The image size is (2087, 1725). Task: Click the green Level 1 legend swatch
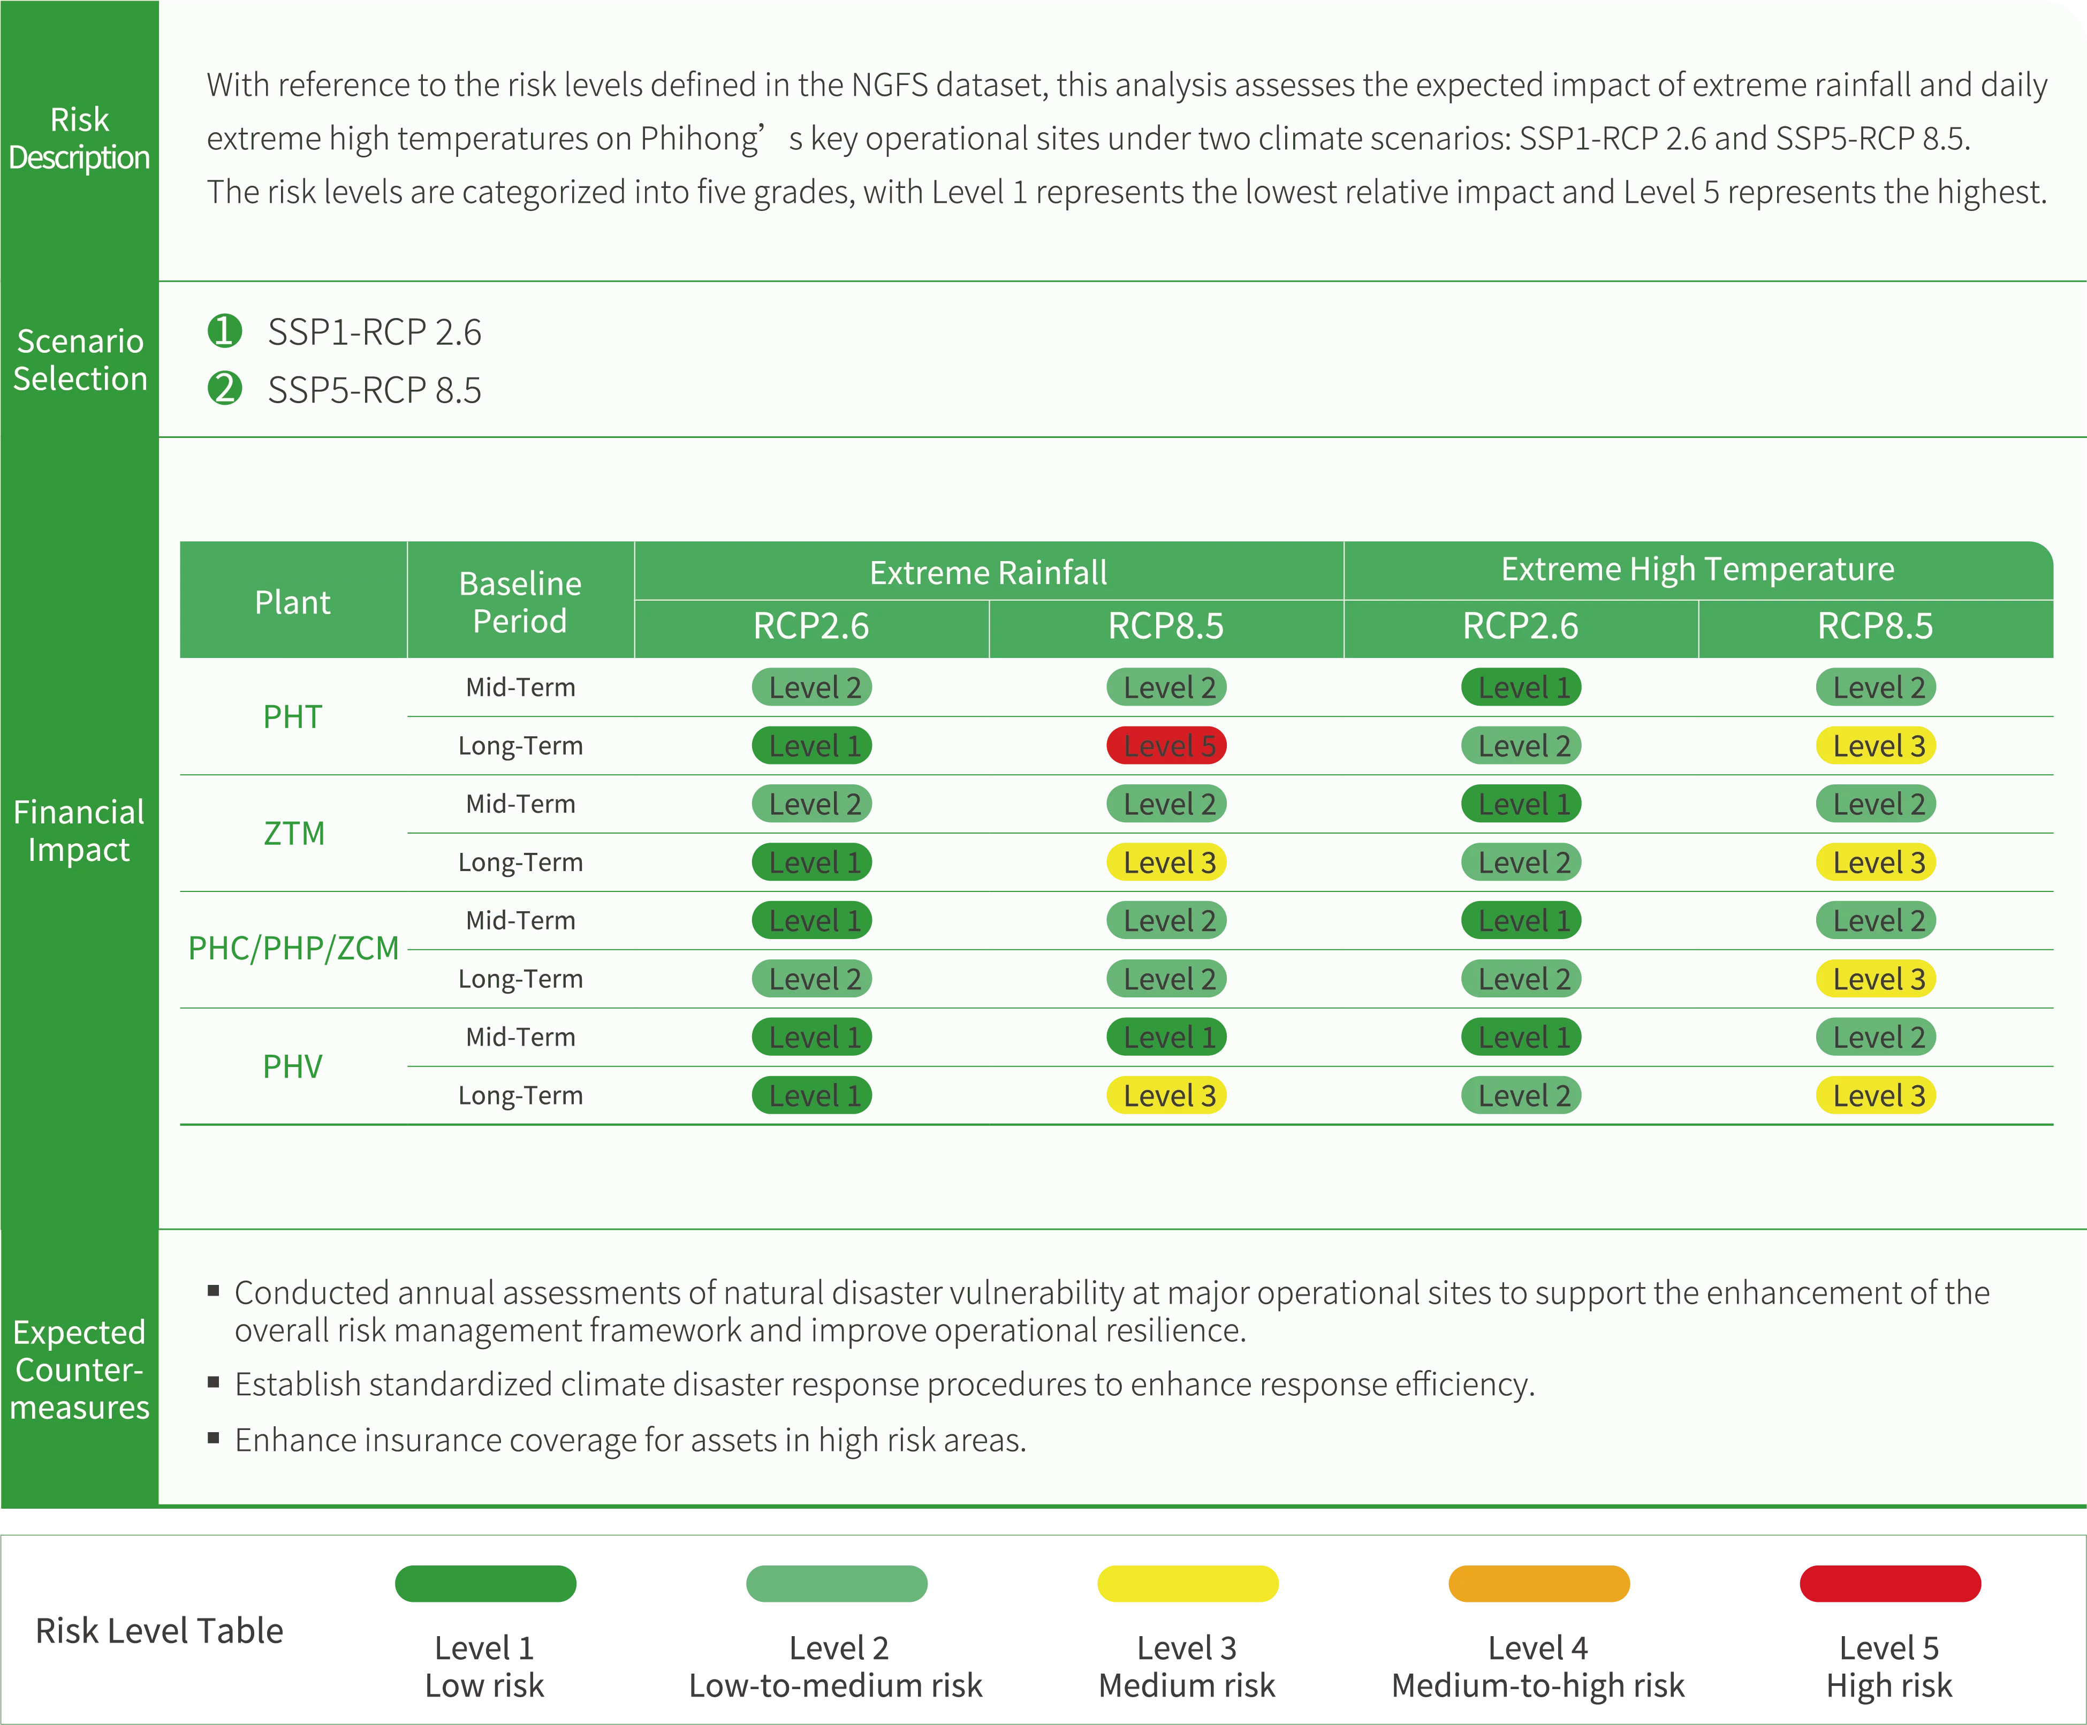click(485, 1584)
